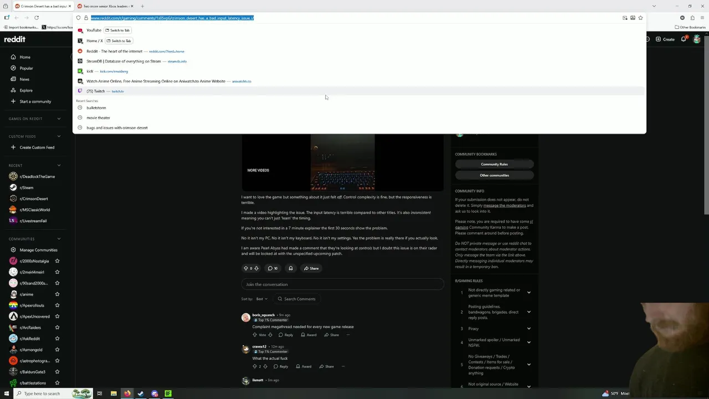Collapse the Recent section
This screenshot has width=709, height=399.
pos(59,165)
